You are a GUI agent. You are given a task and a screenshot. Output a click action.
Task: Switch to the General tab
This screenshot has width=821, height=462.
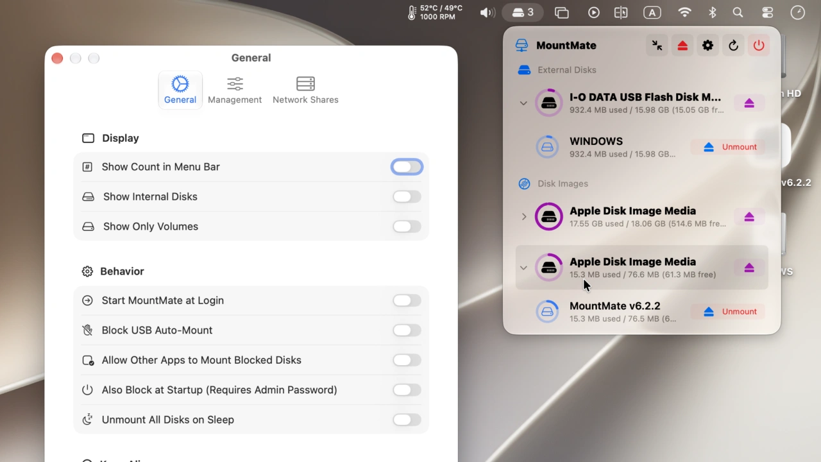(x=180, y=89)
